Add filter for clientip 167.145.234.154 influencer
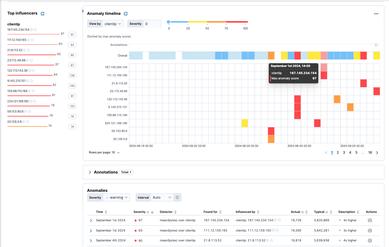389x247 pixels. pyautogui.click(x=32, y=30)
